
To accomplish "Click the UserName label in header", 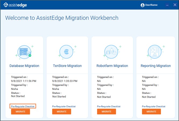I will [x=151, y=5].
